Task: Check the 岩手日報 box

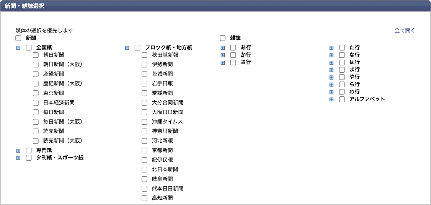Action: 144,83
